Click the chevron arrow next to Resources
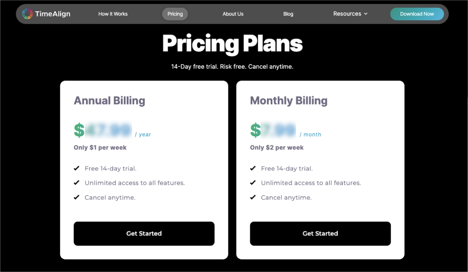Screen dimensions: 468x272 (x=365, y=14)
